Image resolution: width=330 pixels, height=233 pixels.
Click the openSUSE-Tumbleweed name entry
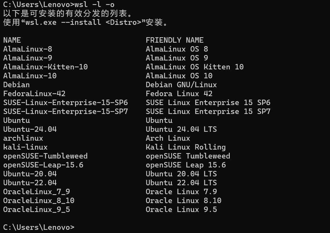coord(46,156)
